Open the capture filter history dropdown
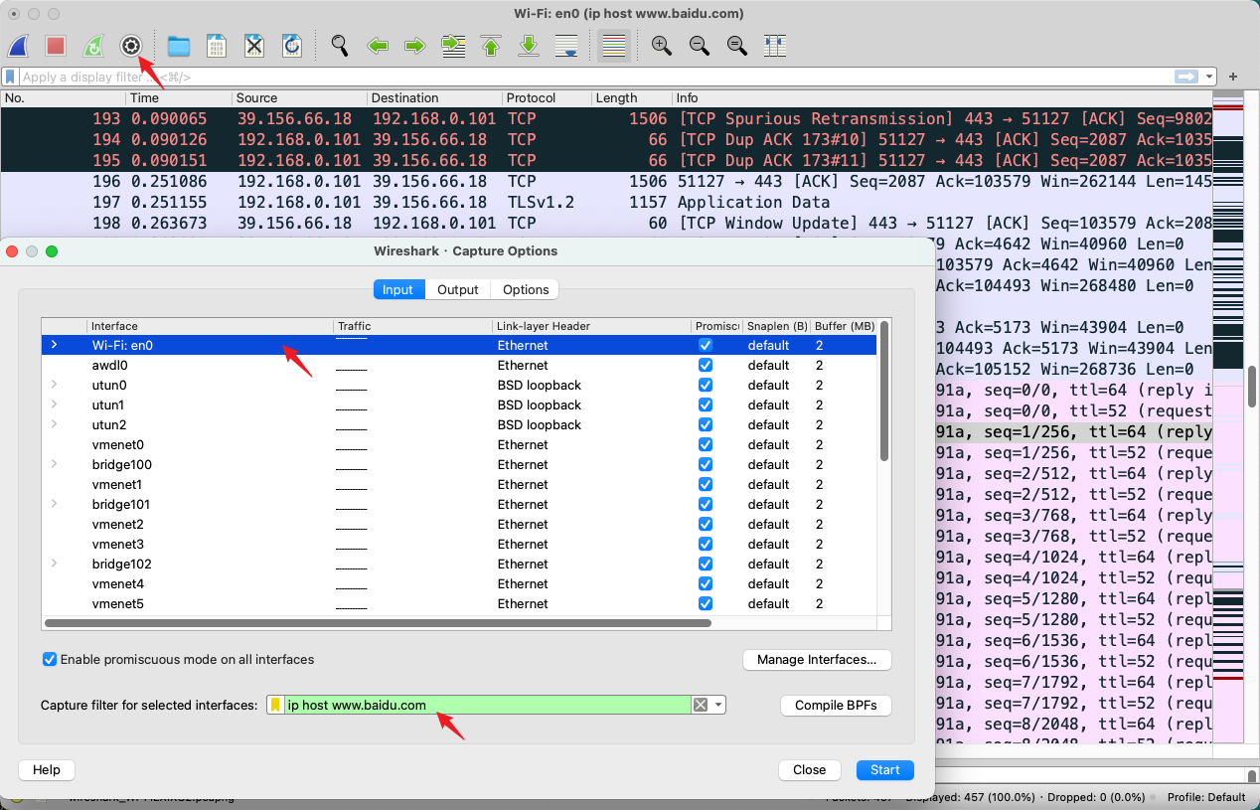Screen dimensions: 1260x810 click(x=718, y=705)
